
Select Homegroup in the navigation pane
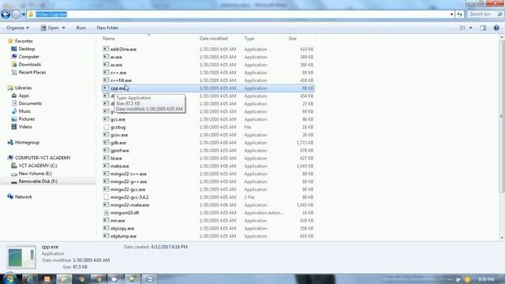click(27, 142)
